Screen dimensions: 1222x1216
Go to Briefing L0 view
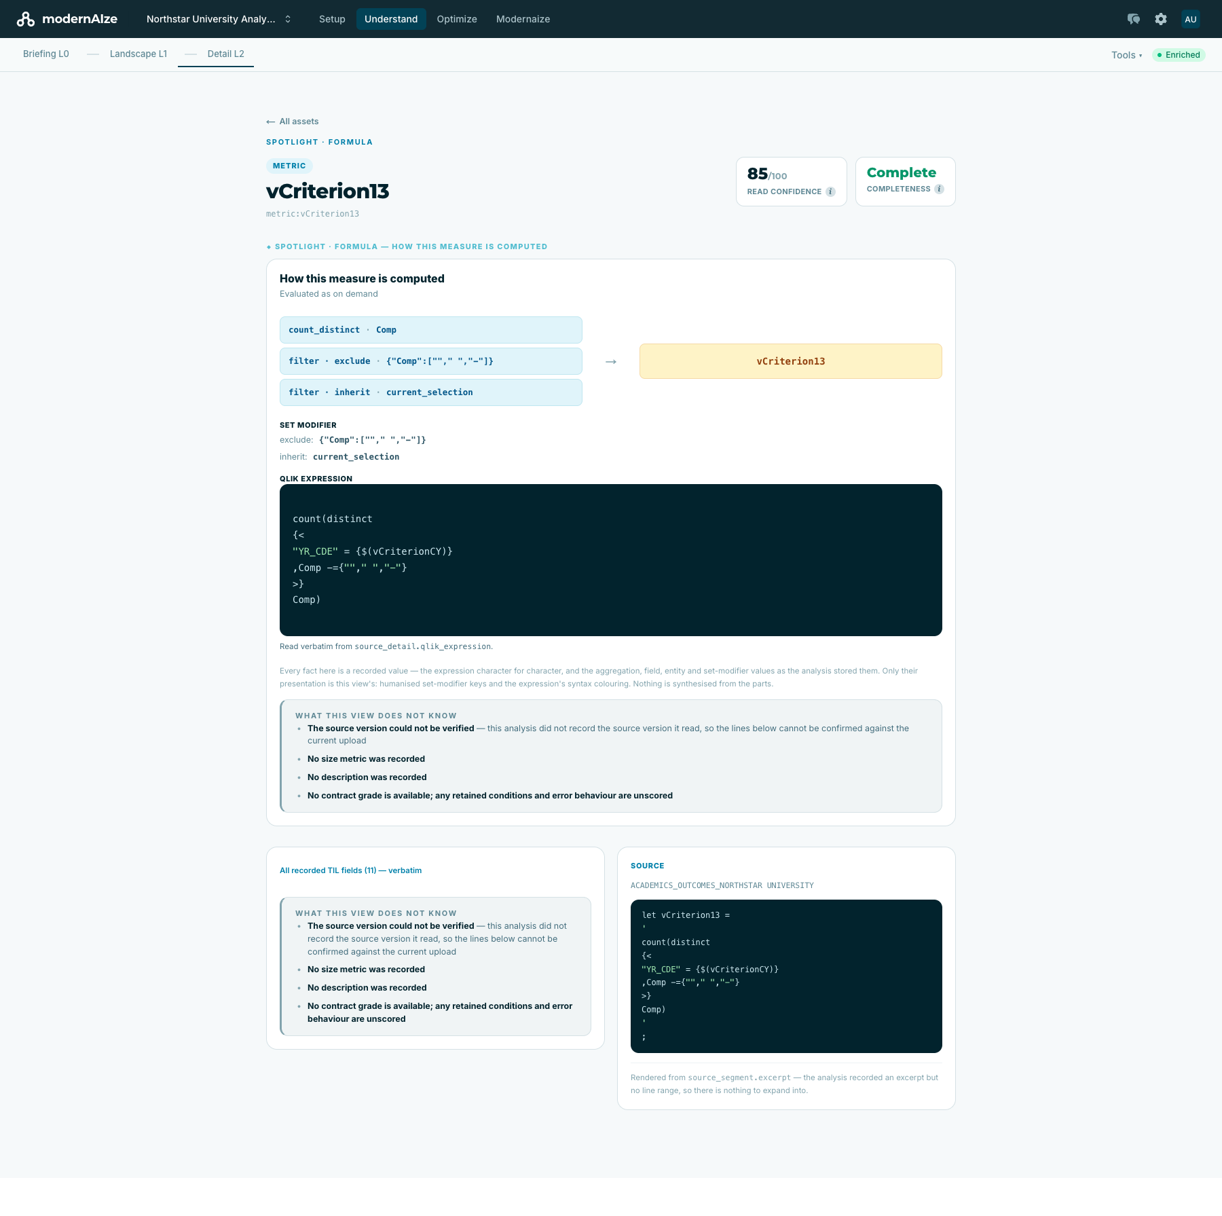[46, 54]
